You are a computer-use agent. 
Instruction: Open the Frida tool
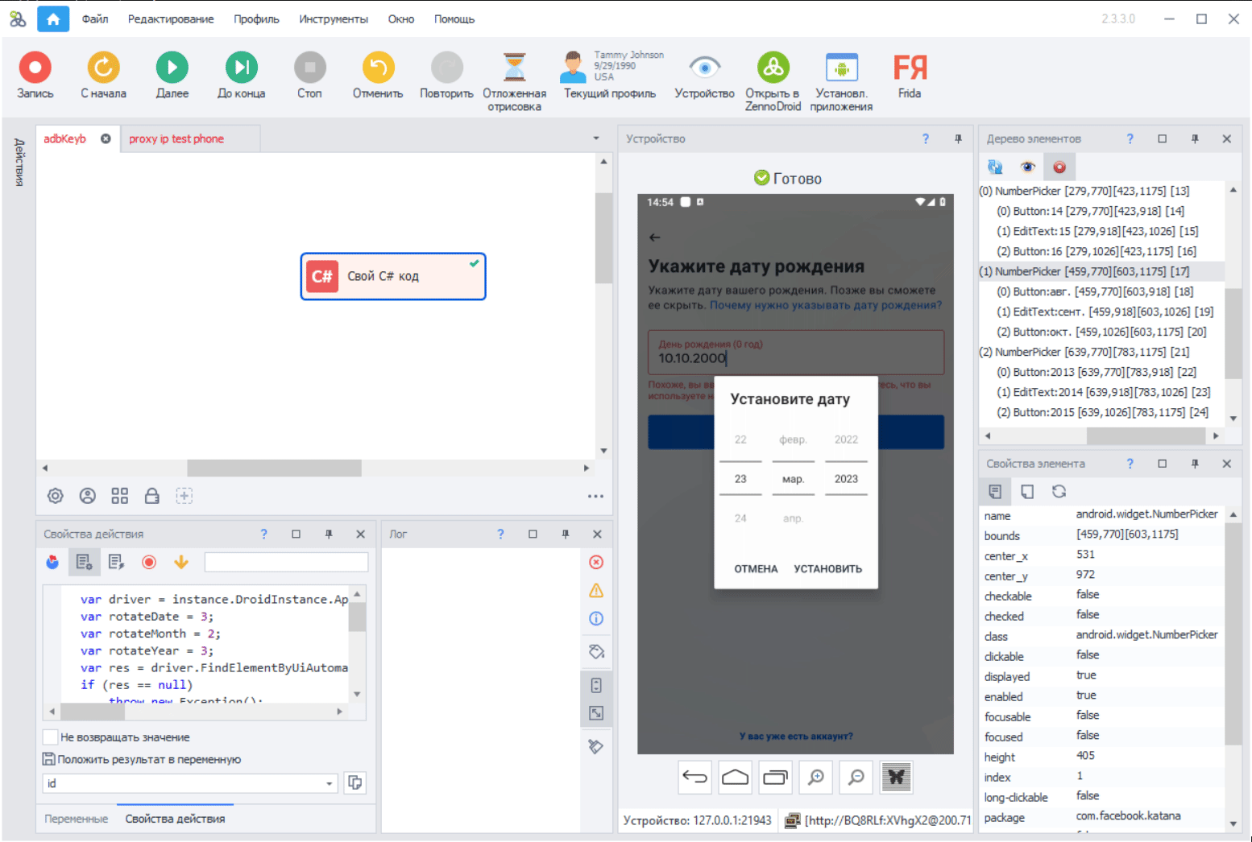[x=910, y=68]
